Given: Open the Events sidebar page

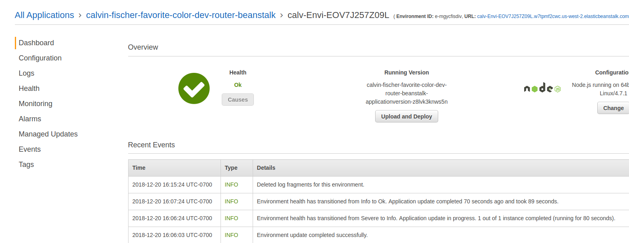Looking at the screenshot, I should point(30,149).
